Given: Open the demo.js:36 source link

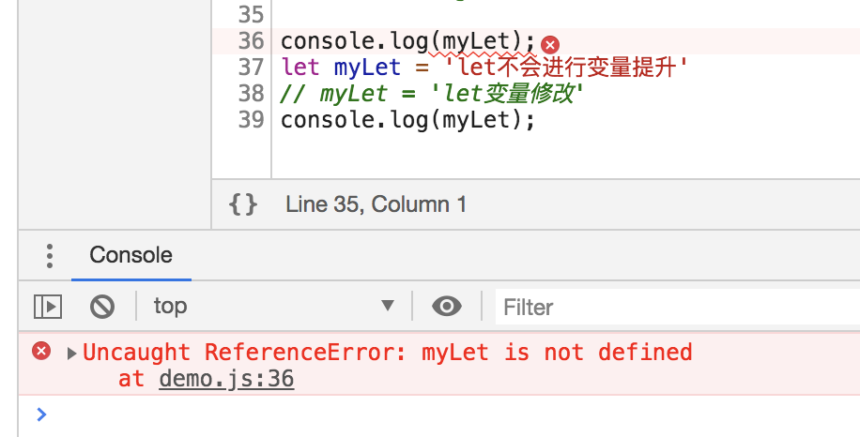Looking at the screenshot, I should click(x=226, y=380).
